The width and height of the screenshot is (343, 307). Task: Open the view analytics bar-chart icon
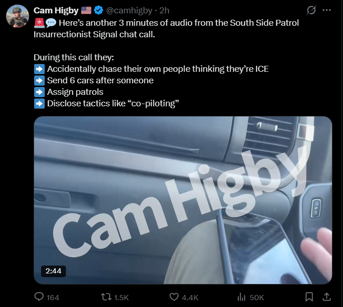(242, 297)
